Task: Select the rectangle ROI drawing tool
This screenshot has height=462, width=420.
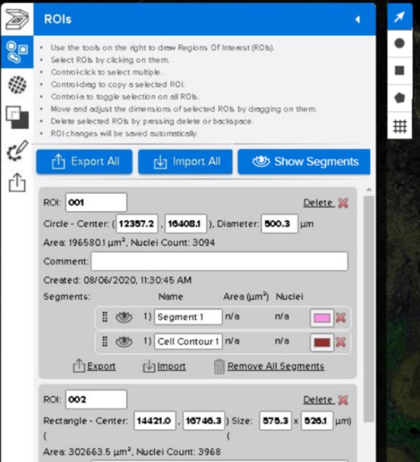Action: pos(399,70)
